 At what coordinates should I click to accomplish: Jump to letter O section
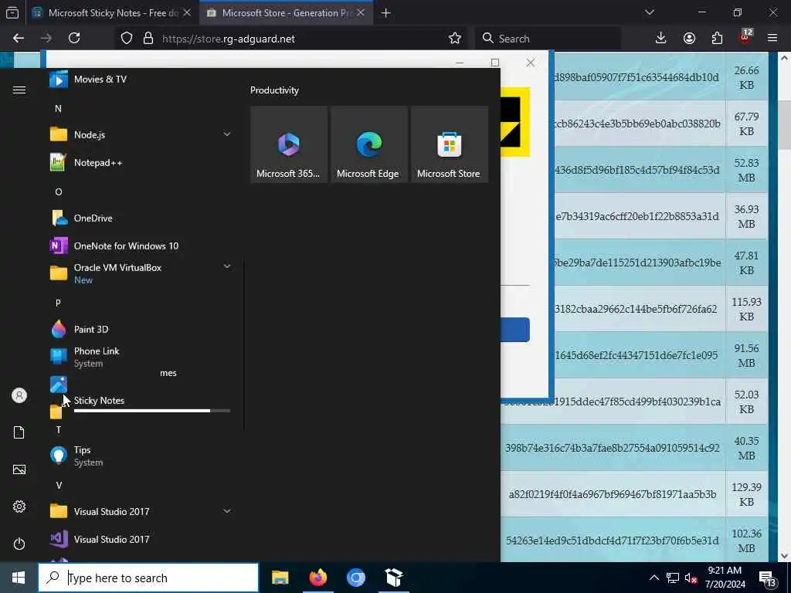click(59, 191)
